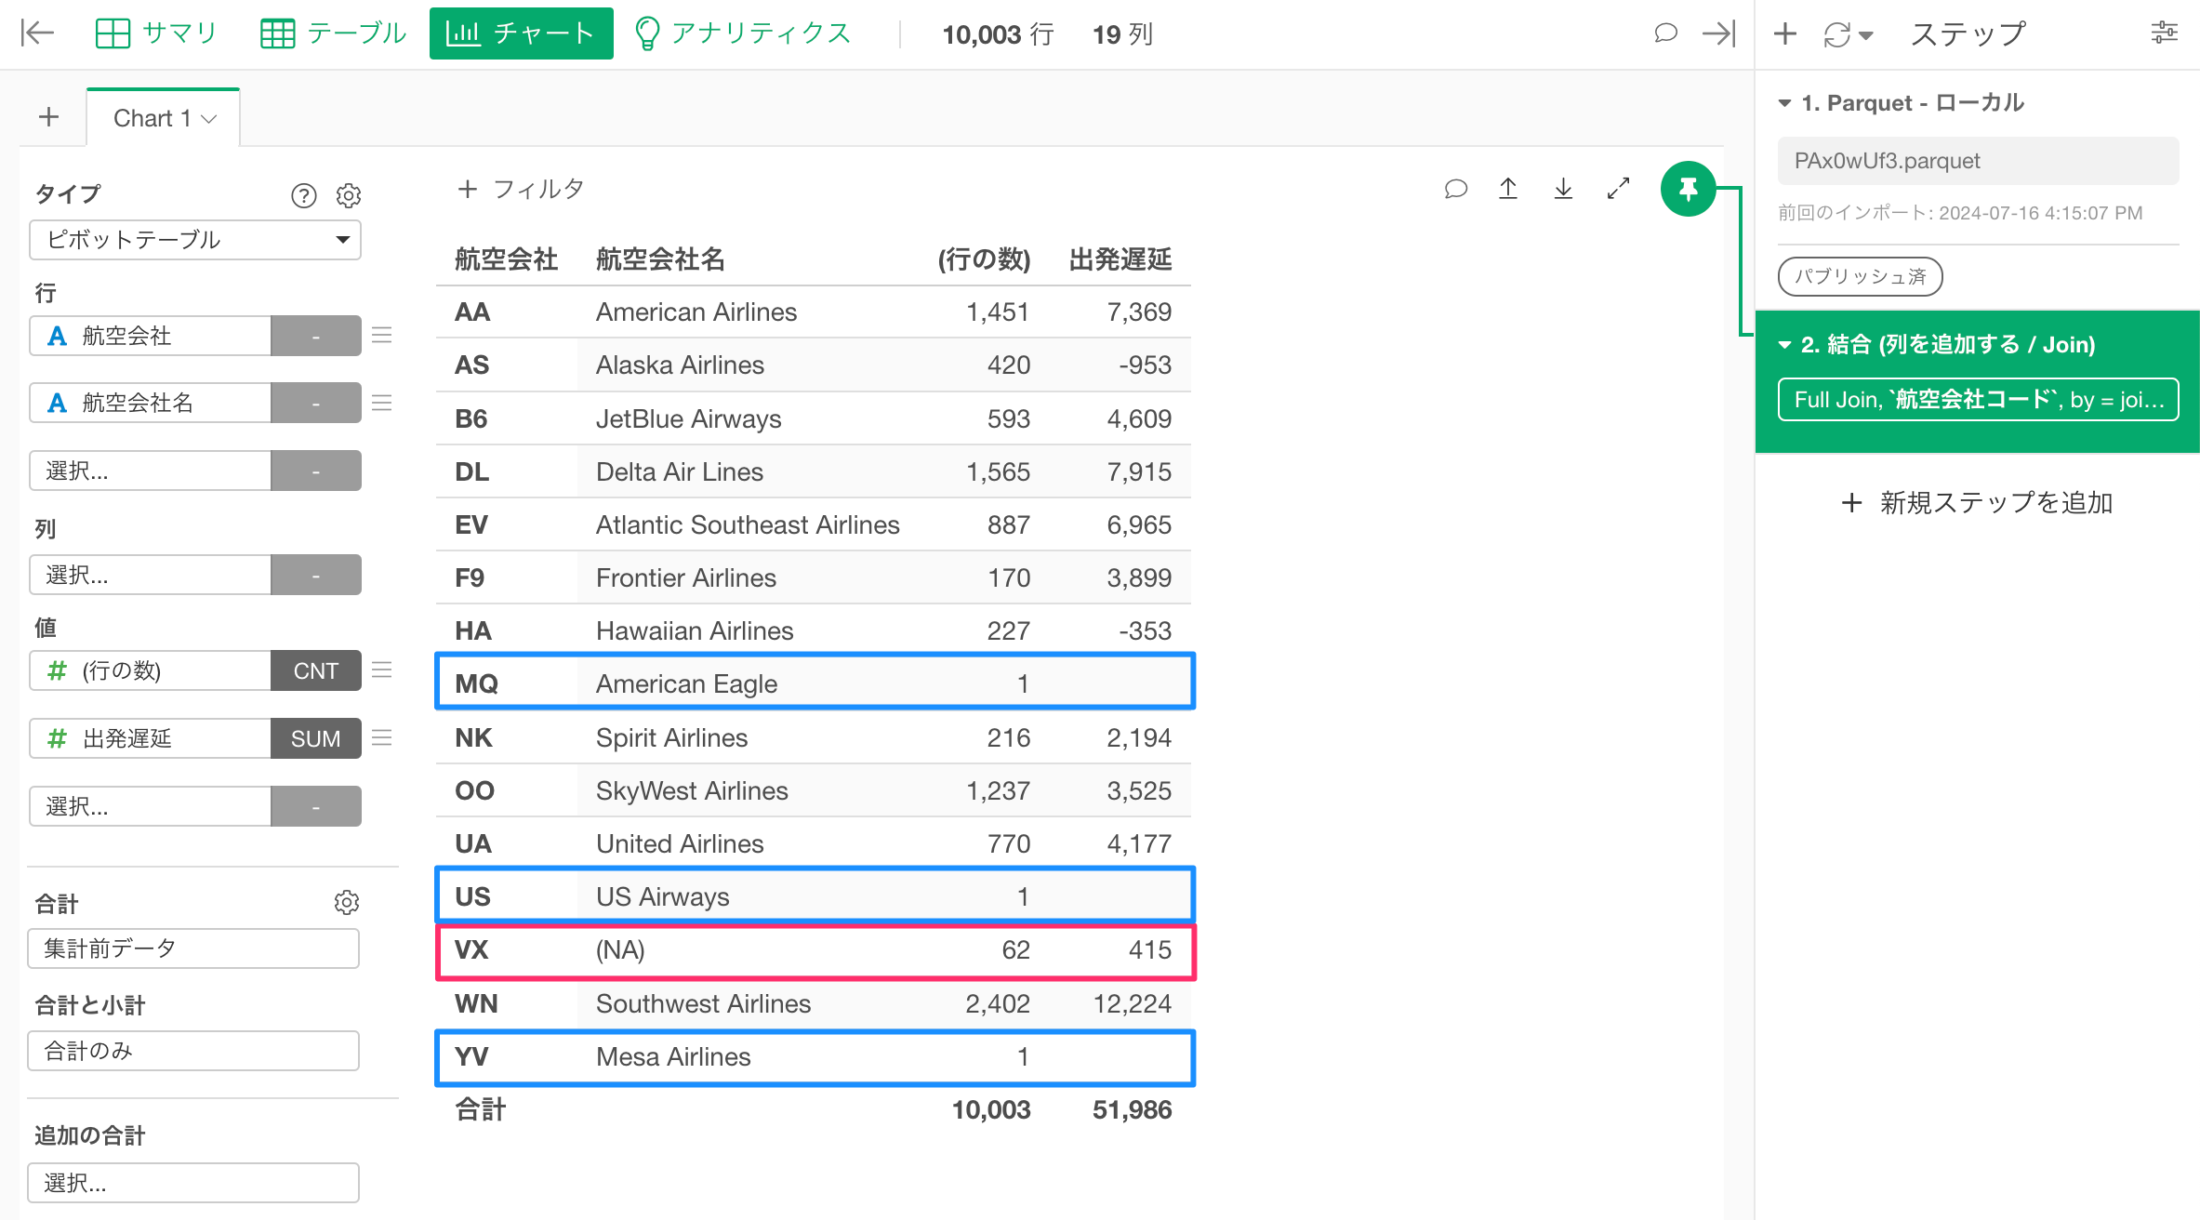Toggle the green pin button
The height and width of the screenshot is (1220, 2200).
tap(1688, 189)
